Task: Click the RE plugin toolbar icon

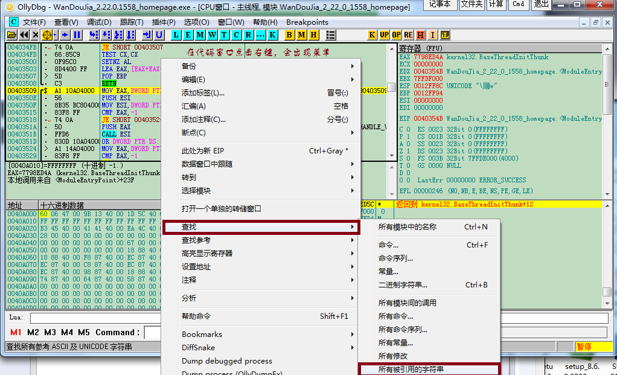Action: [409, 35]
